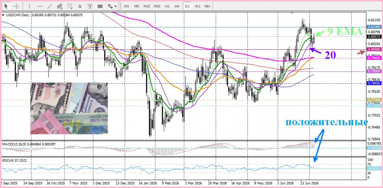
Task: Click the current price label 0.80575
Action: pyautogui.click(x=374, y=37)
